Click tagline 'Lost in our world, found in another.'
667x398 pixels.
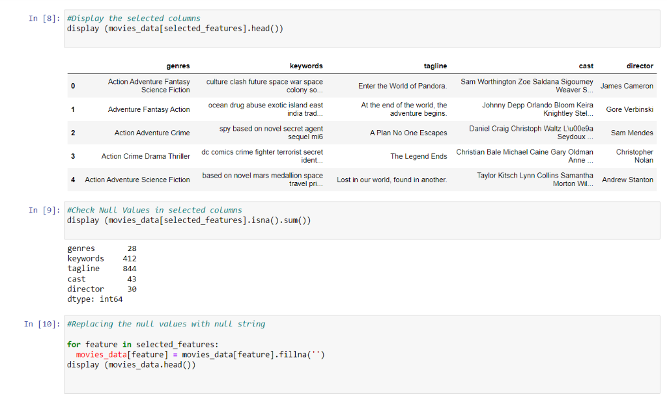tap(391, 179)
